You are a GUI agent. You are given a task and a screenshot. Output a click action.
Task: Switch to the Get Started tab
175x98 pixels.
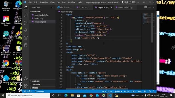pyautogui.click(x=65, y=7)
